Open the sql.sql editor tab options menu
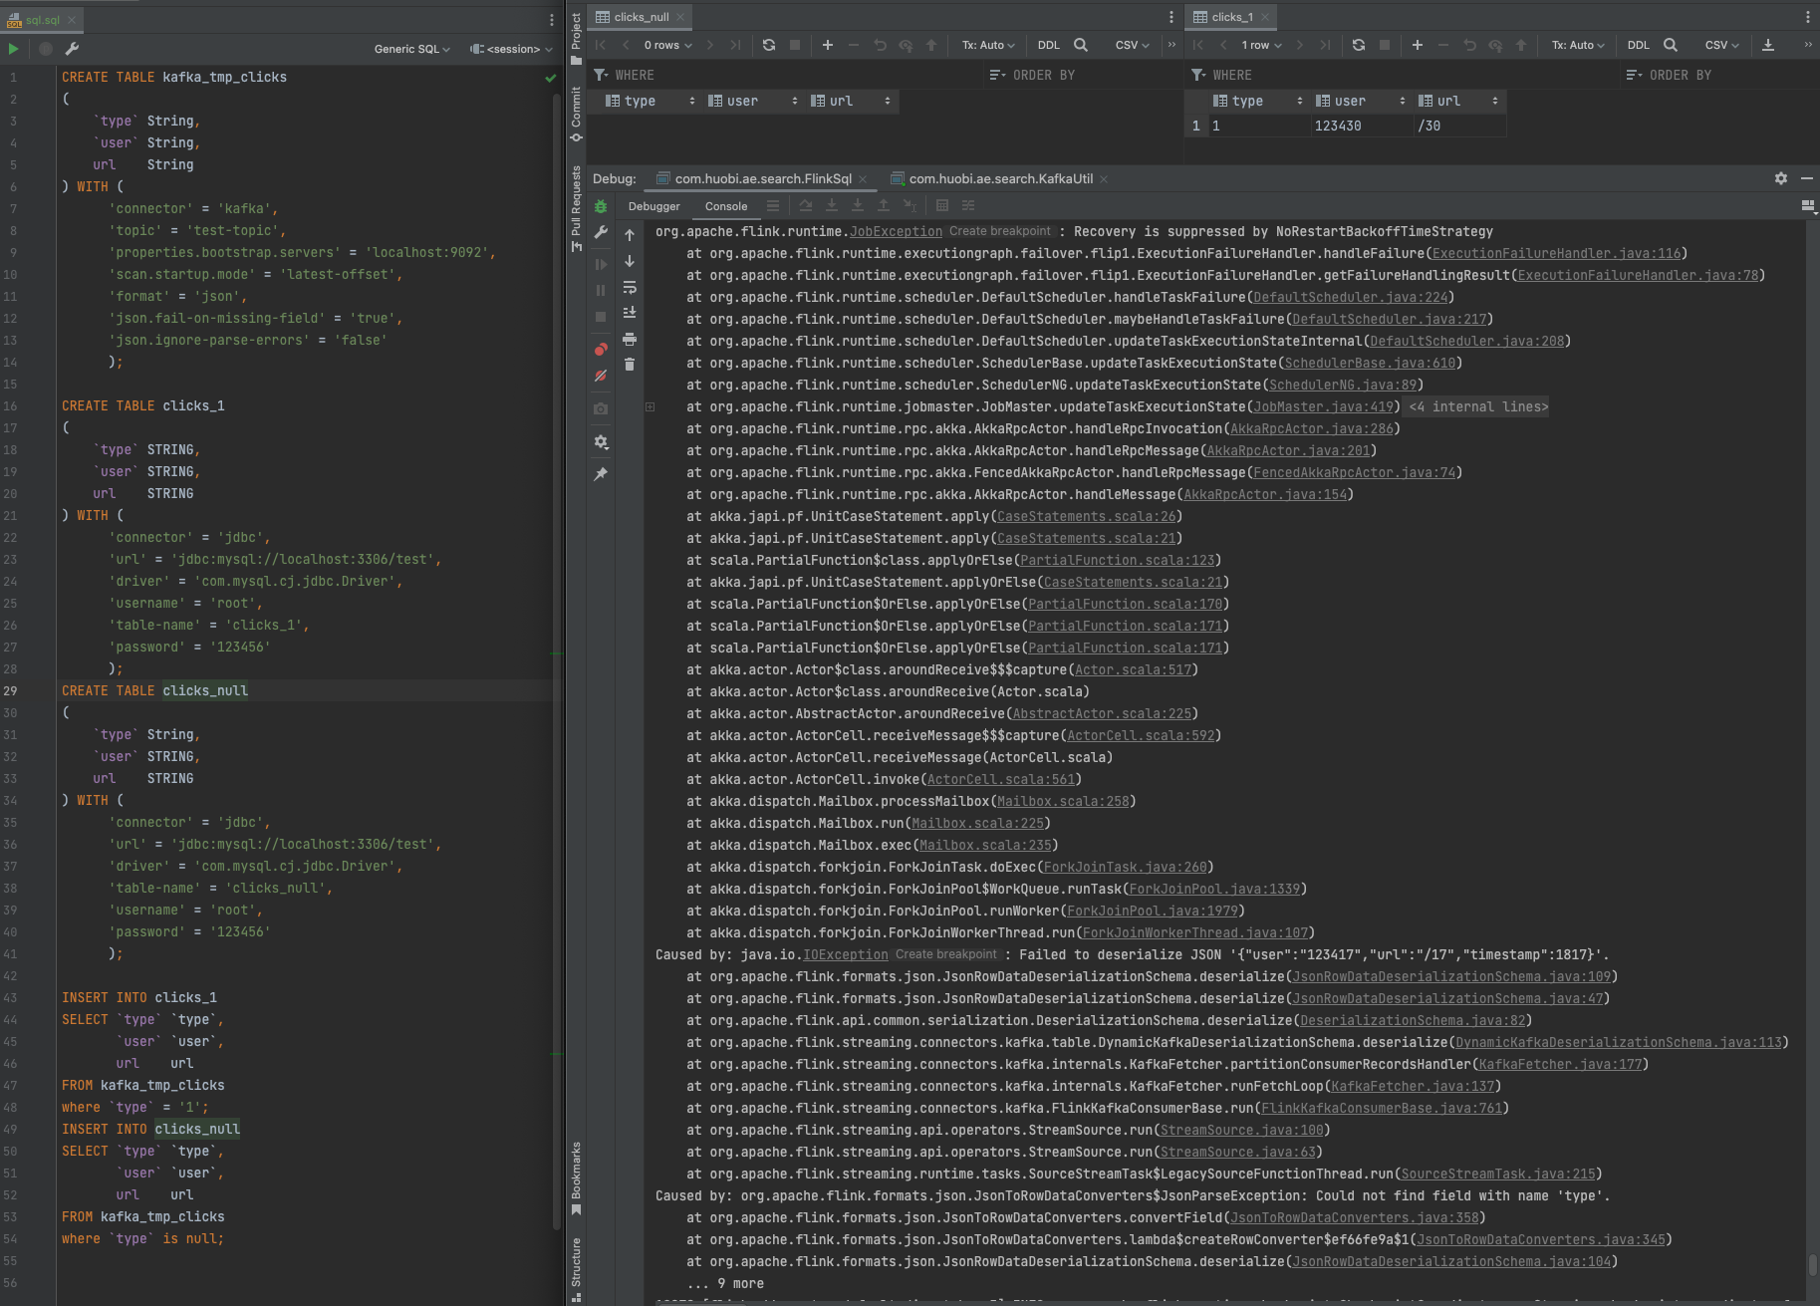 pyautogui.click(x=552, y=19)
